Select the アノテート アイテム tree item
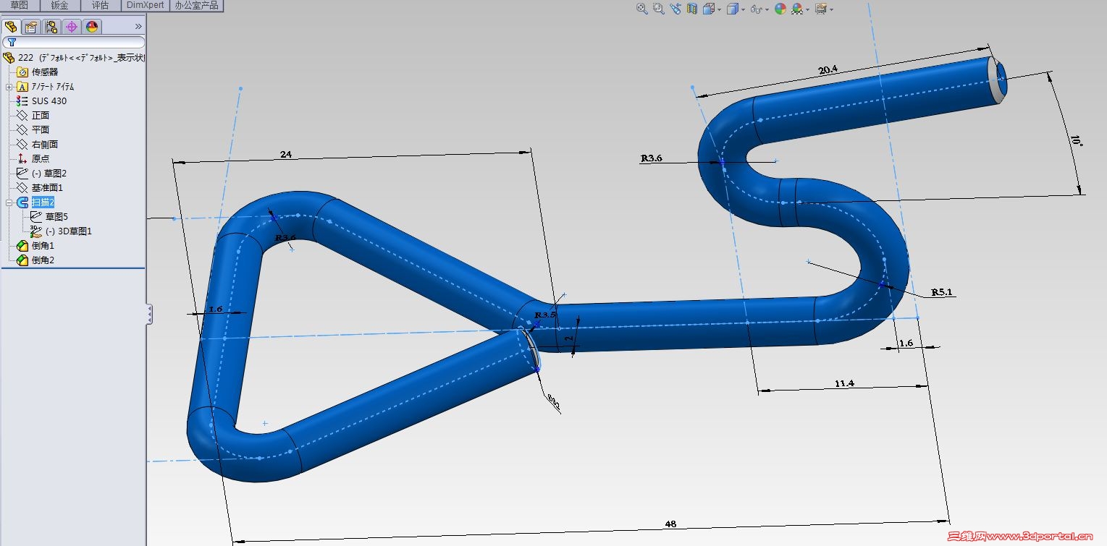The image size is (1107, 546). [45, 87]
